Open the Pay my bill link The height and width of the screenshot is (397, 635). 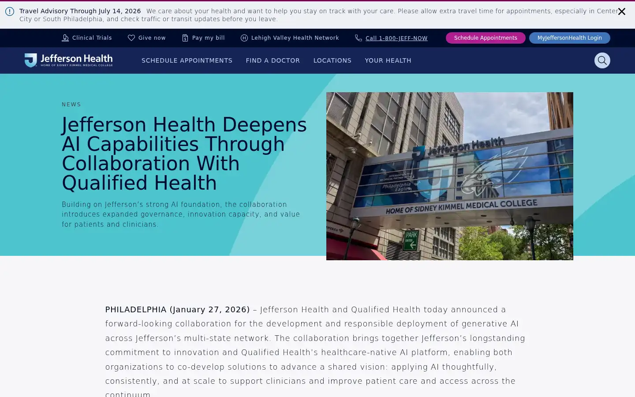point(208,38)
